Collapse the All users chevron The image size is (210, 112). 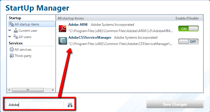(10, 37)
